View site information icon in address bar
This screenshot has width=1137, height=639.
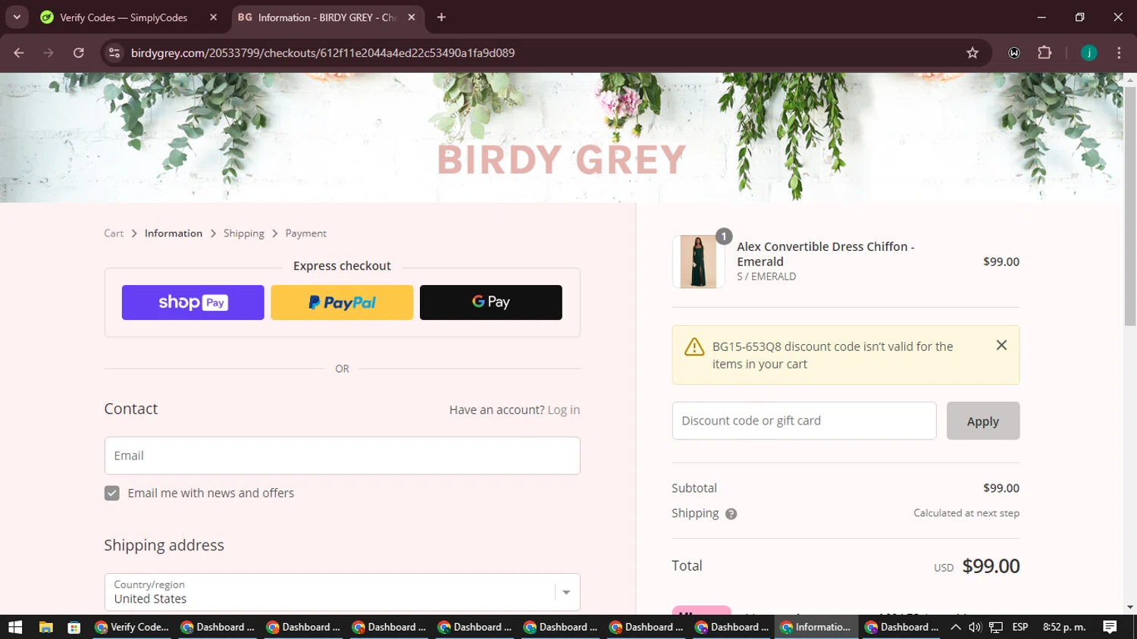(114, 53)
